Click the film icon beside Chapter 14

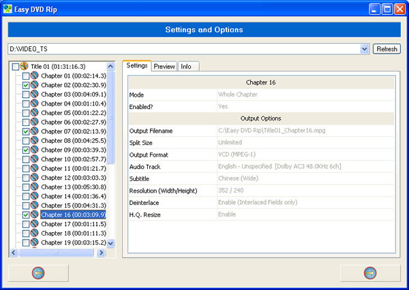(x=35, y=196)
